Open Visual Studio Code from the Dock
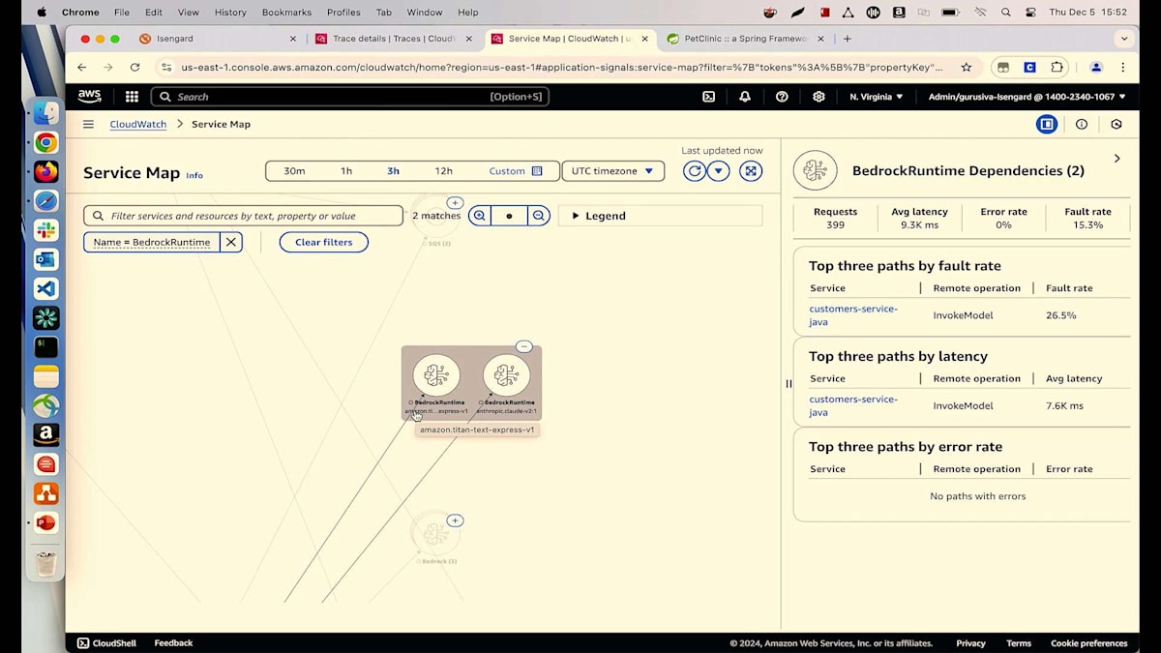Image resolution: width=1161 pixels, height=653 pixels. point(45,288)
